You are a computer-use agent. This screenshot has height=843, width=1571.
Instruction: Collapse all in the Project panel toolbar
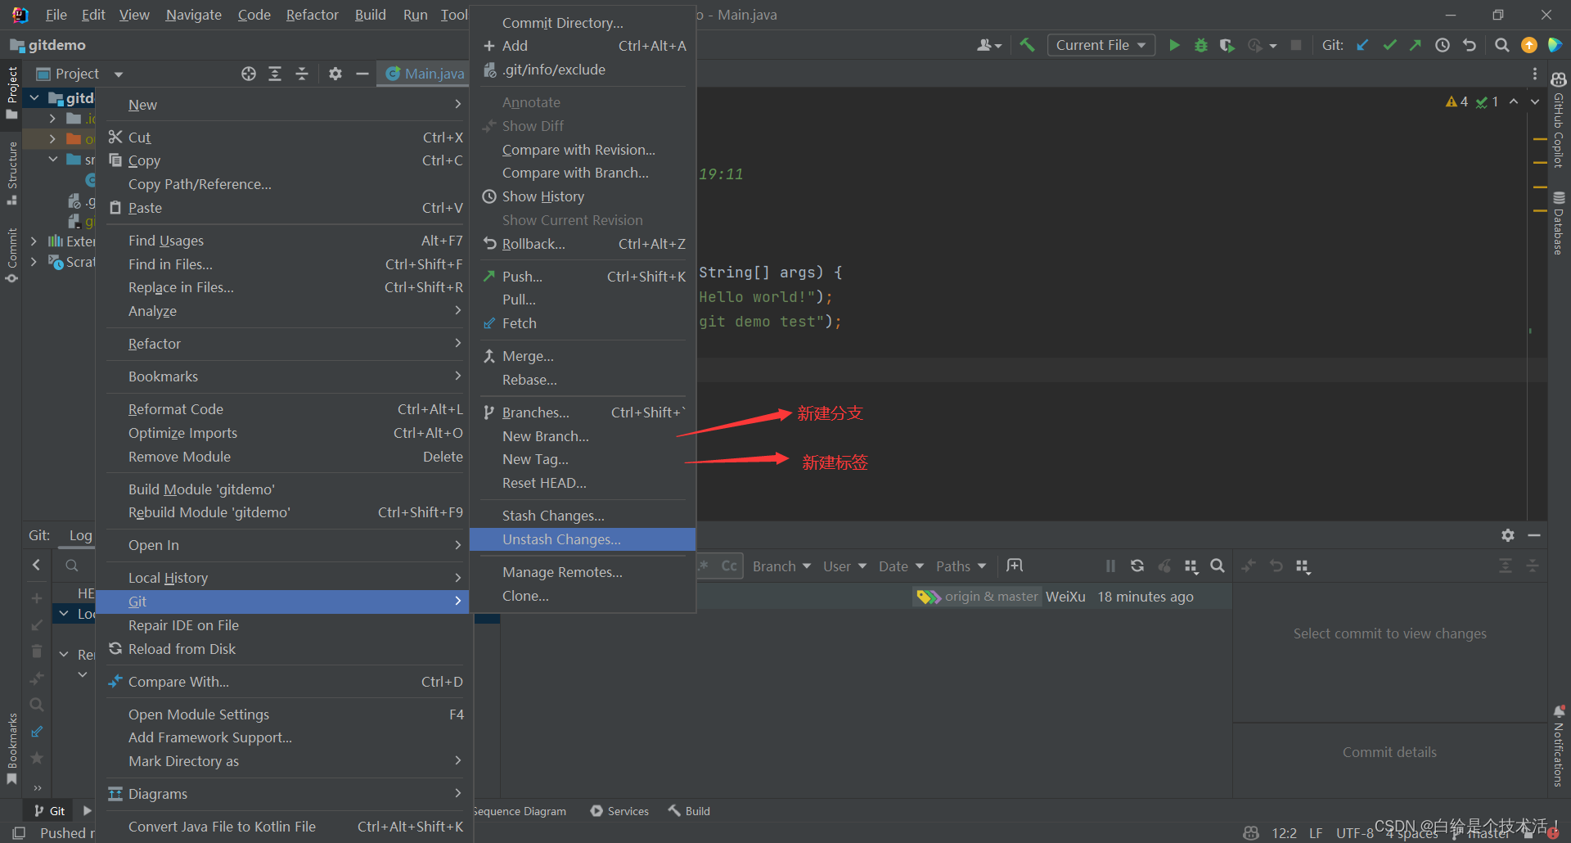302,74
